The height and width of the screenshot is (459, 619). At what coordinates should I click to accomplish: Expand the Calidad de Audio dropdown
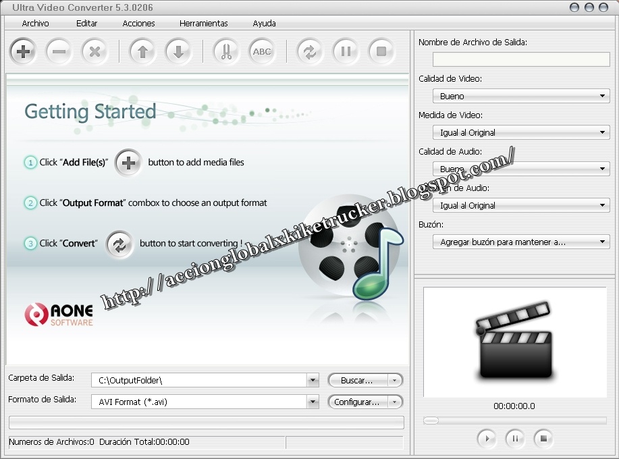tap(602, 169)
